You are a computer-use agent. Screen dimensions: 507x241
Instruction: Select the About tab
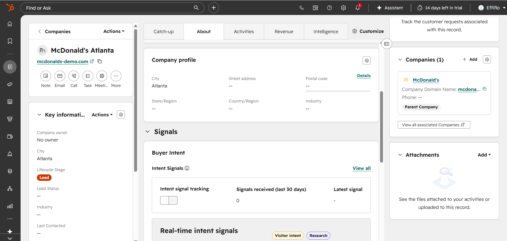point(204,32)
